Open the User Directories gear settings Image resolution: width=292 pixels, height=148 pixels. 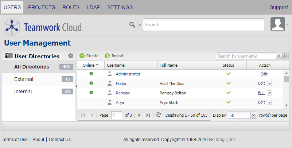[x=71, y=56]
